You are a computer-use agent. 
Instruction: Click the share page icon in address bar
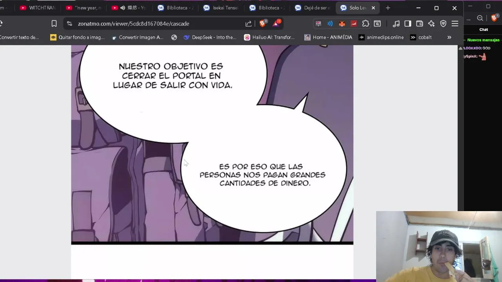point(248,23)
